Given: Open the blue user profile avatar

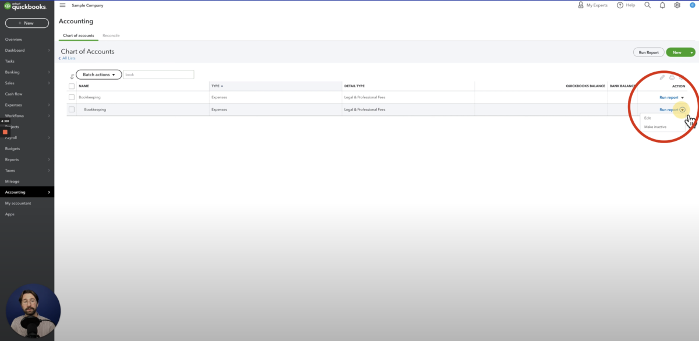Looking at the screenshot, I should point(691,5).
